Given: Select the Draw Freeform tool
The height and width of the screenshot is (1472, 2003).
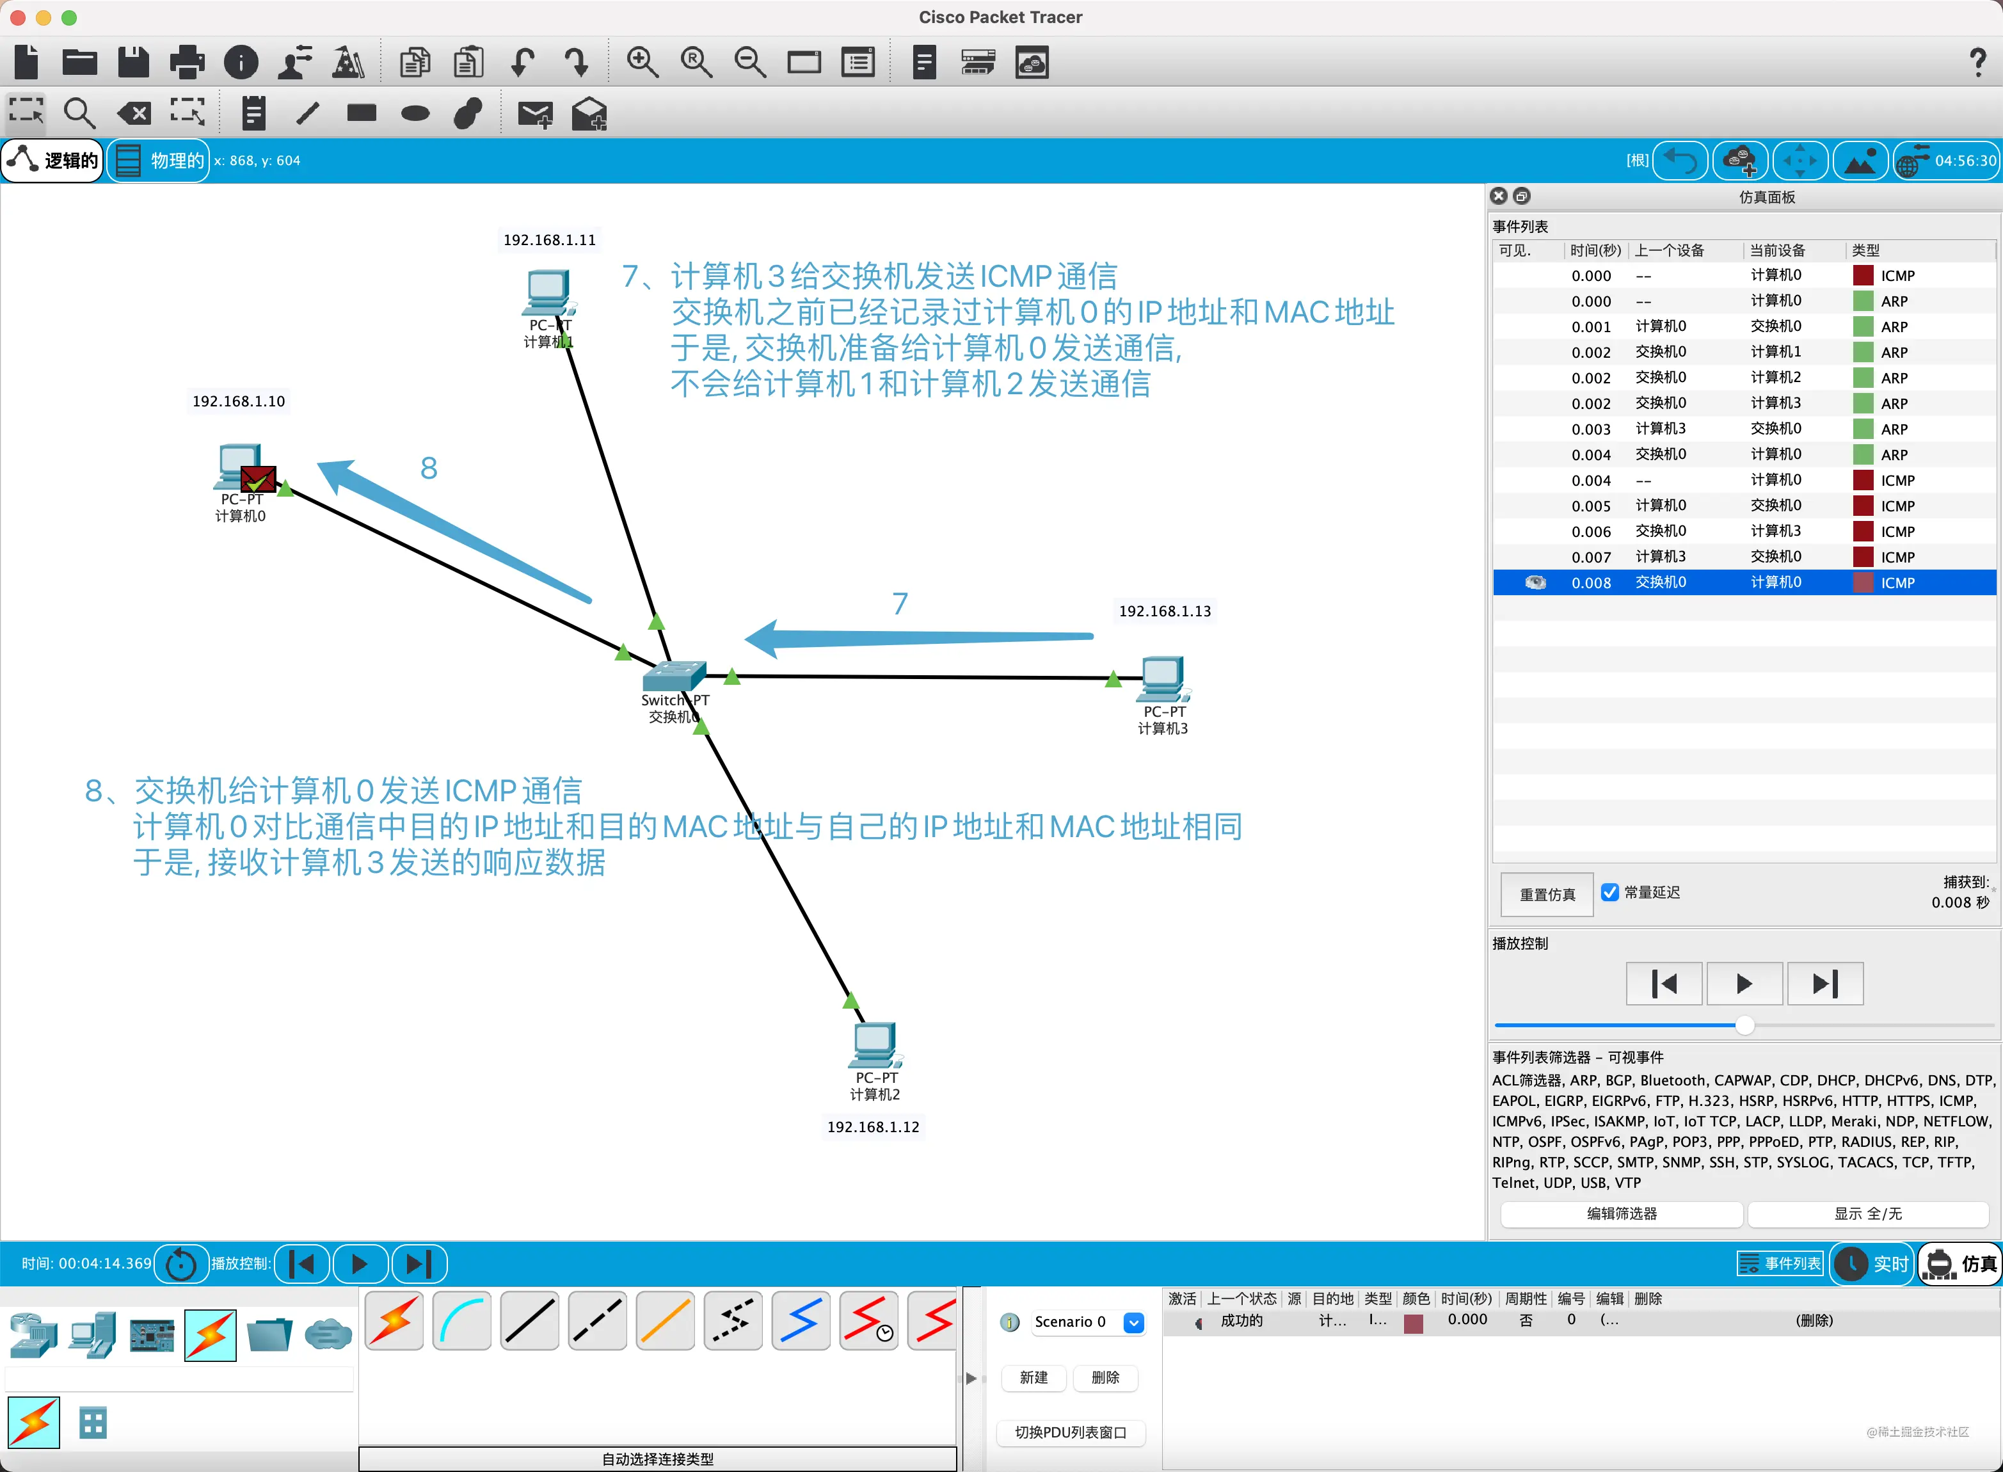Looking at the screenshot, I should pyautogui.click(x=468, y=113).
